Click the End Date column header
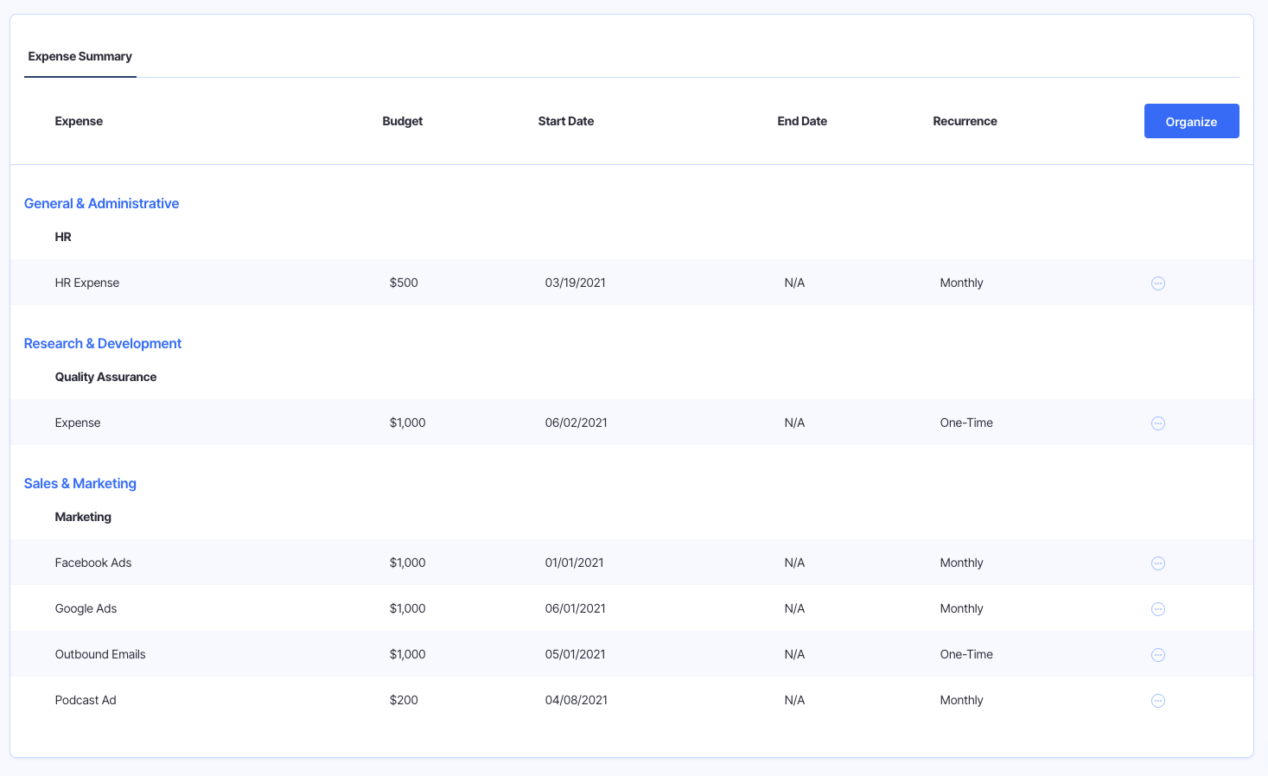The image size is (1268, 776). tap(802, 121)
